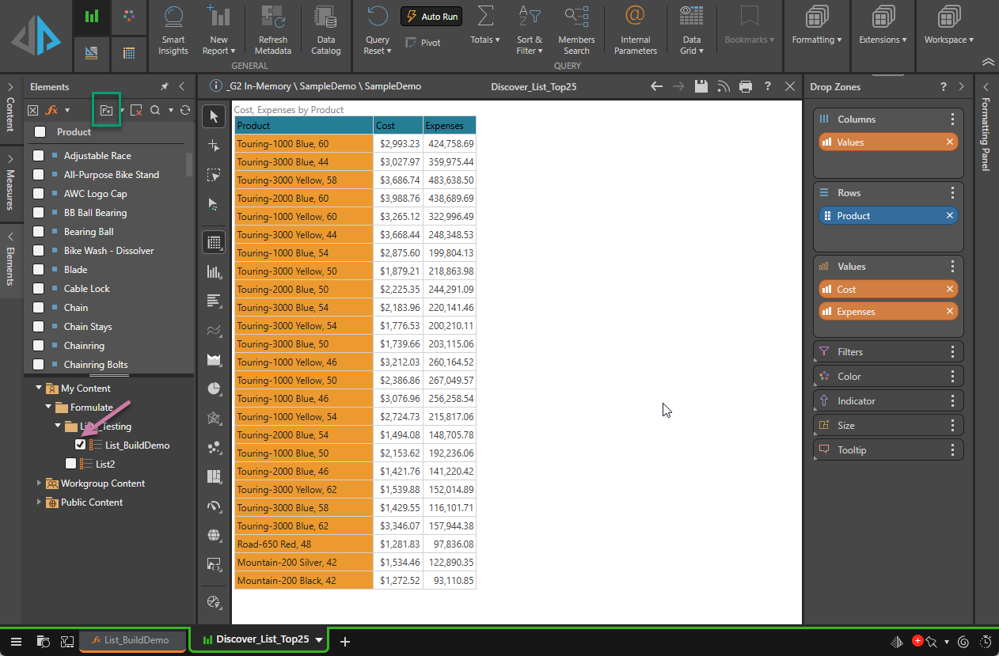
Task: Switch to treemap visualization
Action: pyautogui.click(x=213, y=476)
